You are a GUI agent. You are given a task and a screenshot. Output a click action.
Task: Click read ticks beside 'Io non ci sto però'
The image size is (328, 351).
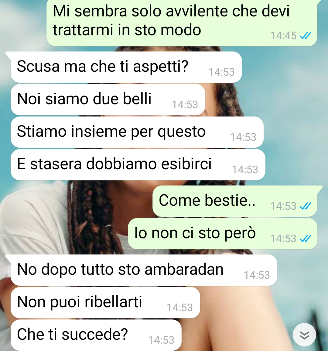(306, 238)
